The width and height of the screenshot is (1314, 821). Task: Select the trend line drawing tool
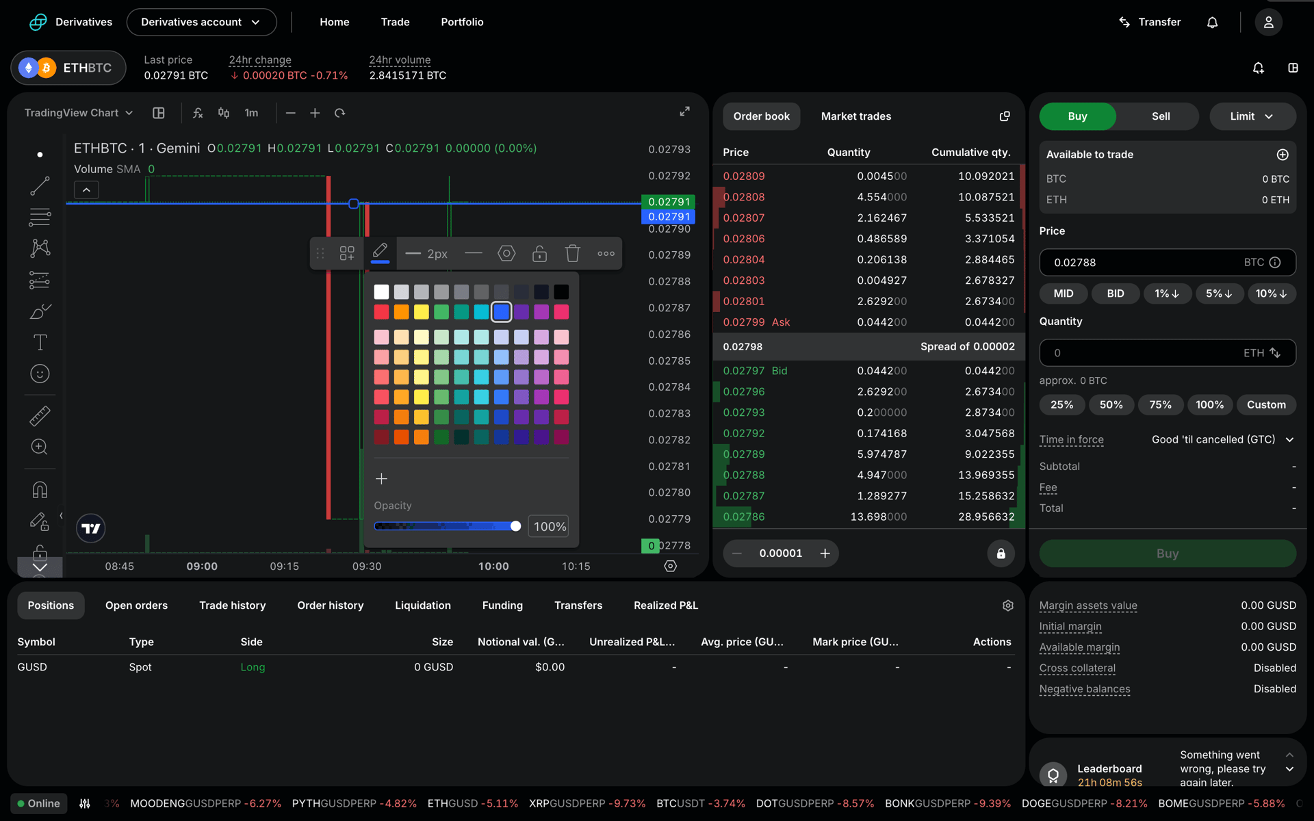pyautogui.click(x=40, y=186)
